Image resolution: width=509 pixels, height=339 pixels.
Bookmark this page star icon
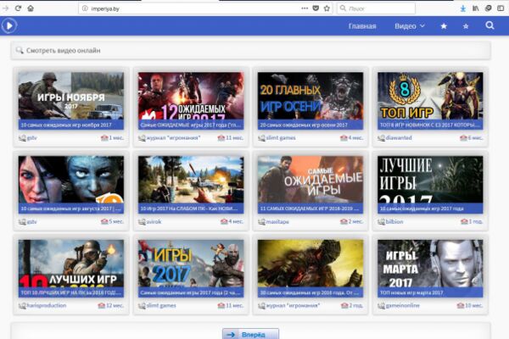pos(327,8)
